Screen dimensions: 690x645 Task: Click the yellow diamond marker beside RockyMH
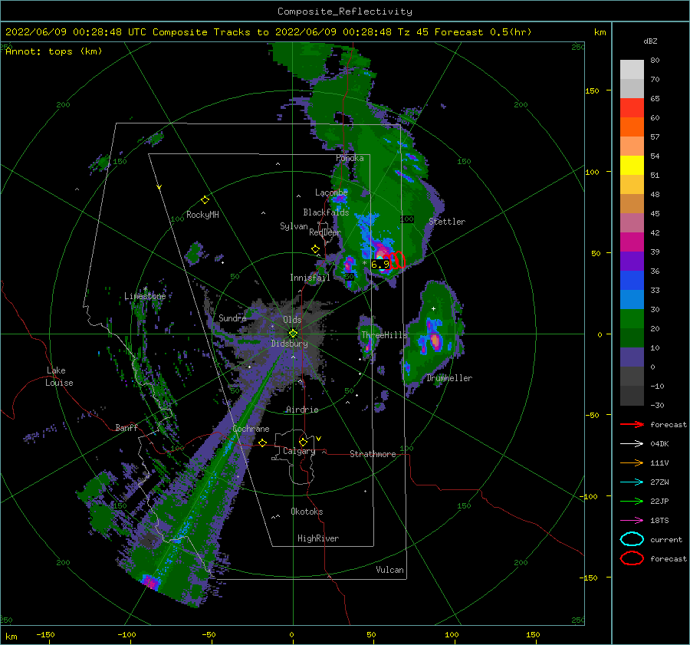tap(205, 200)
